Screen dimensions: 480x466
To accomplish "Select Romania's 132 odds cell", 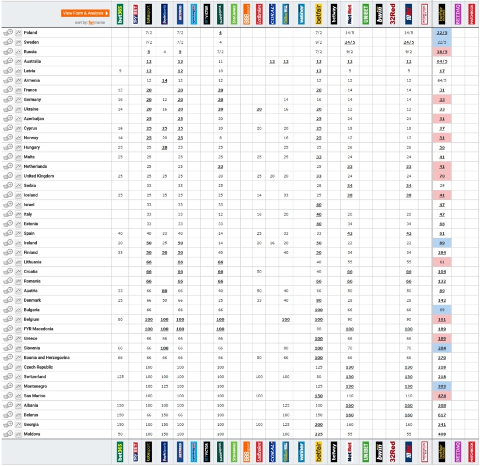I will click(x=442, y=281).
